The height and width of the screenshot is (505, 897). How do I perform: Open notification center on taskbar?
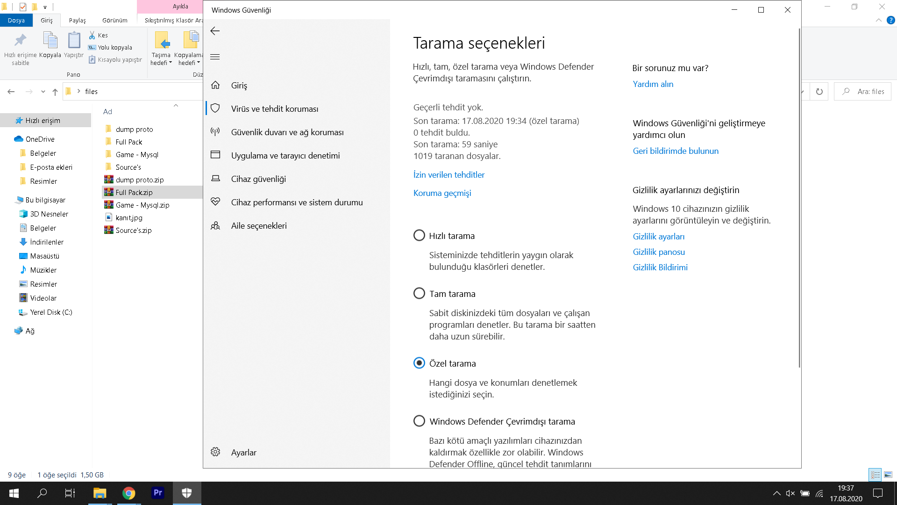coord(878,493)
